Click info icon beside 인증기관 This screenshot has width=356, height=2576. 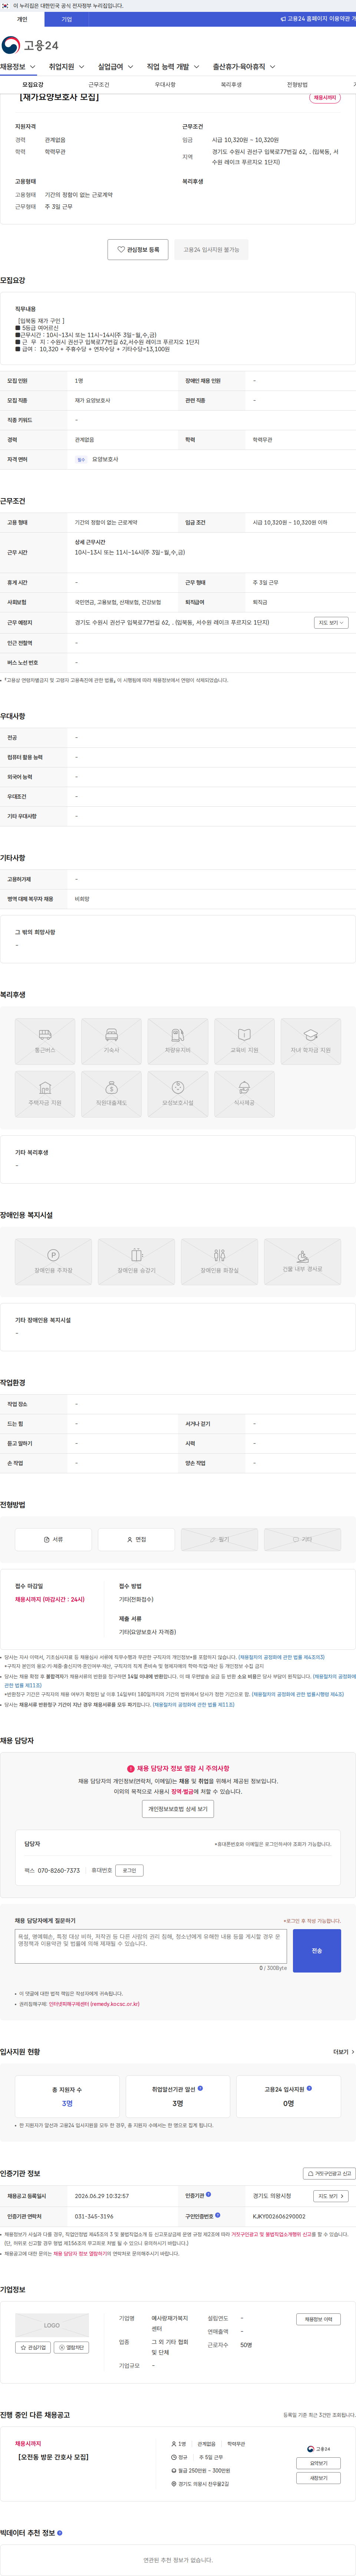(208, 2195)
